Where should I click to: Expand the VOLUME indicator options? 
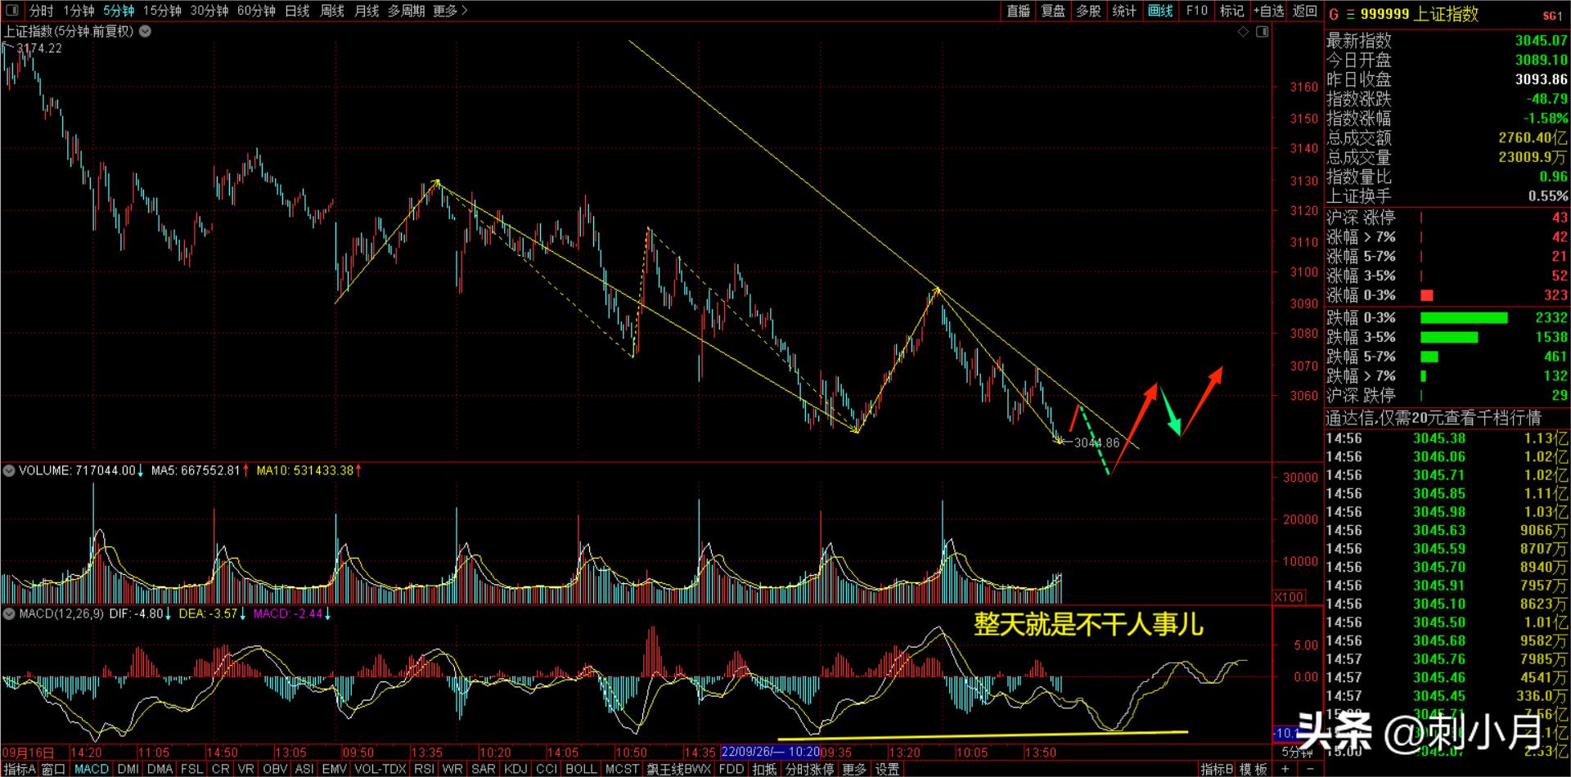[9, 470]
